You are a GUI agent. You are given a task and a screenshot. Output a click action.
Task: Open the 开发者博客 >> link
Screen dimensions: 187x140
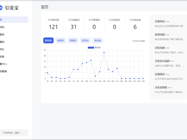tap(163, 88)
